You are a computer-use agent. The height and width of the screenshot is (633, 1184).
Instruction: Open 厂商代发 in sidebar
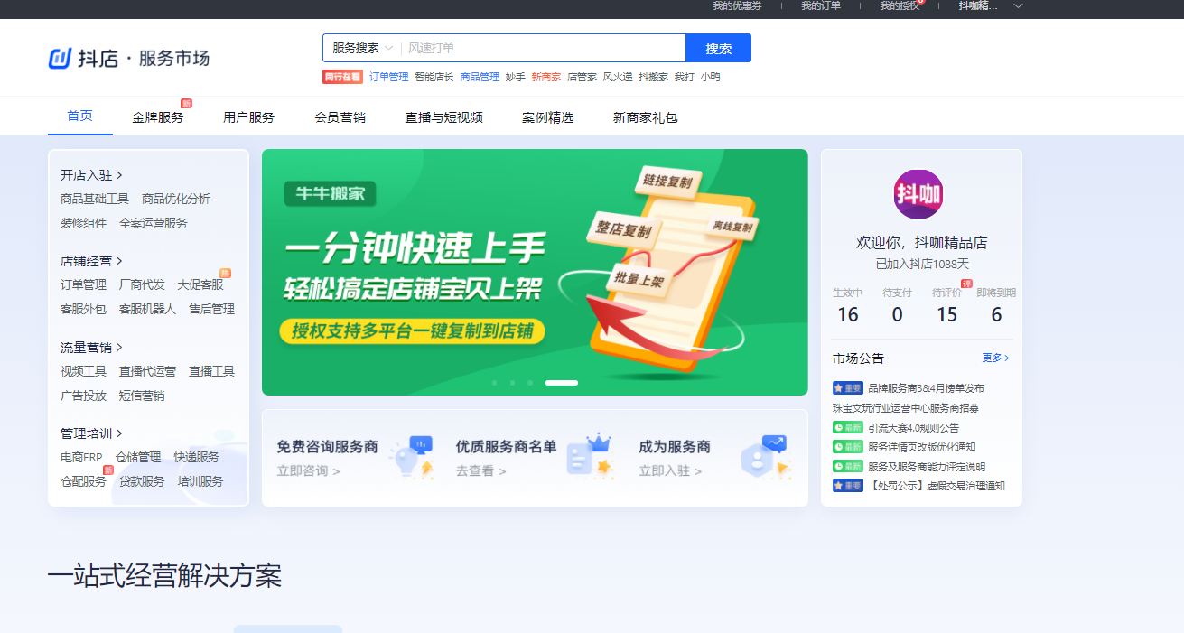tap(142, 284)
